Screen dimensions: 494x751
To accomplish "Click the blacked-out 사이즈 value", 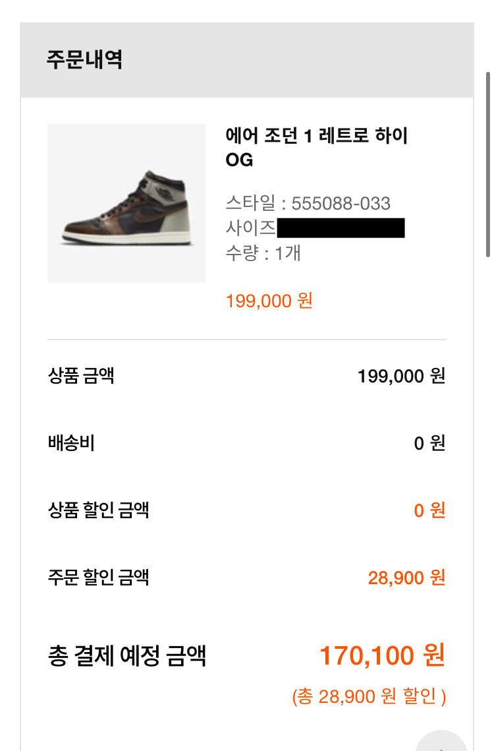I will [341, 228].
